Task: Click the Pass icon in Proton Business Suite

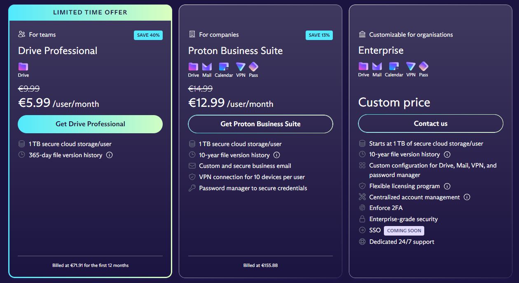Action: (253, 67)
